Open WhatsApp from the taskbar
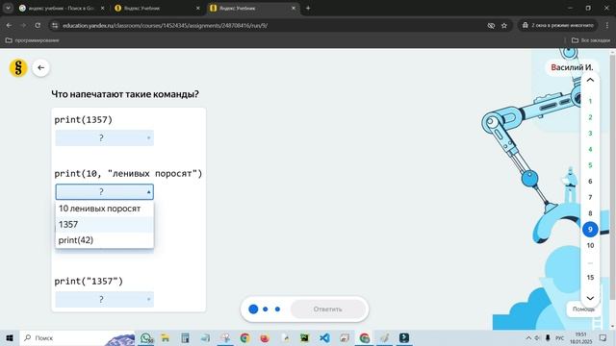The width and height of the screenshot is (616, 346). [146, 337]
